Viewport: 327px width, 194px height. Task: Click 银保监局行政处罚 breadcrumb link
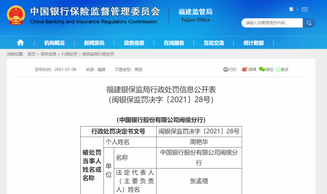coord(98,54)
